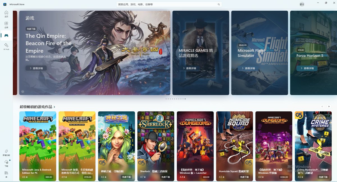
Task: Click the Microsoft Store logo icon
Action: pyautogui.click(x=4, y=4)
